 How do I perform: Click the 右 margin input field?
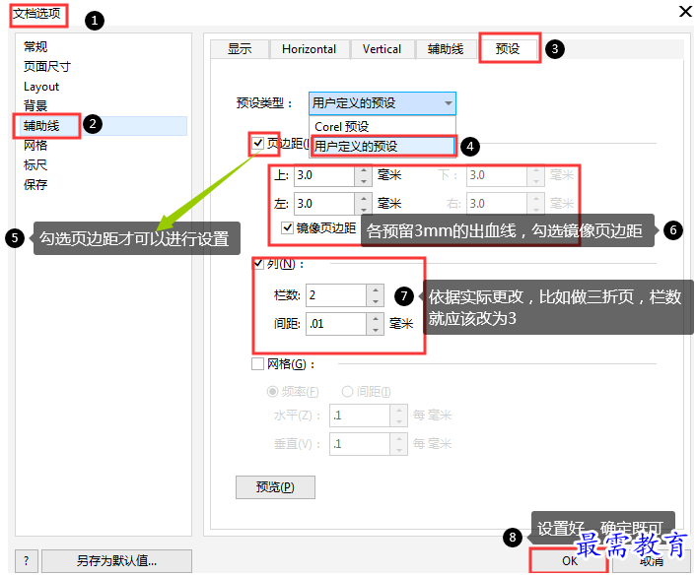tap(497, 204)
